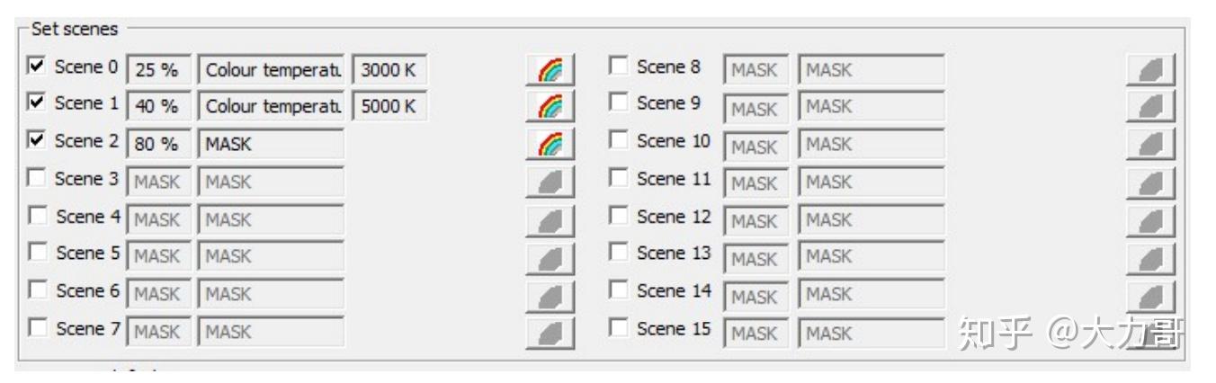Screen dimensions: 1216x383
Task: Enable the Scene 15 checkbox
Action: pos(618,328)
